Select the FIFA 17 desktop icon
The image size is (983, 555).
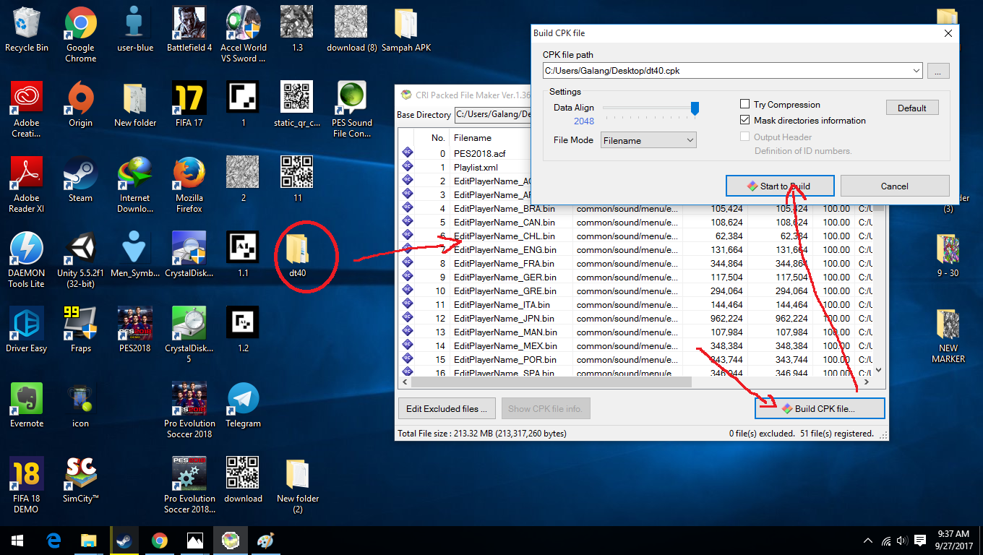tap(189, 105)
